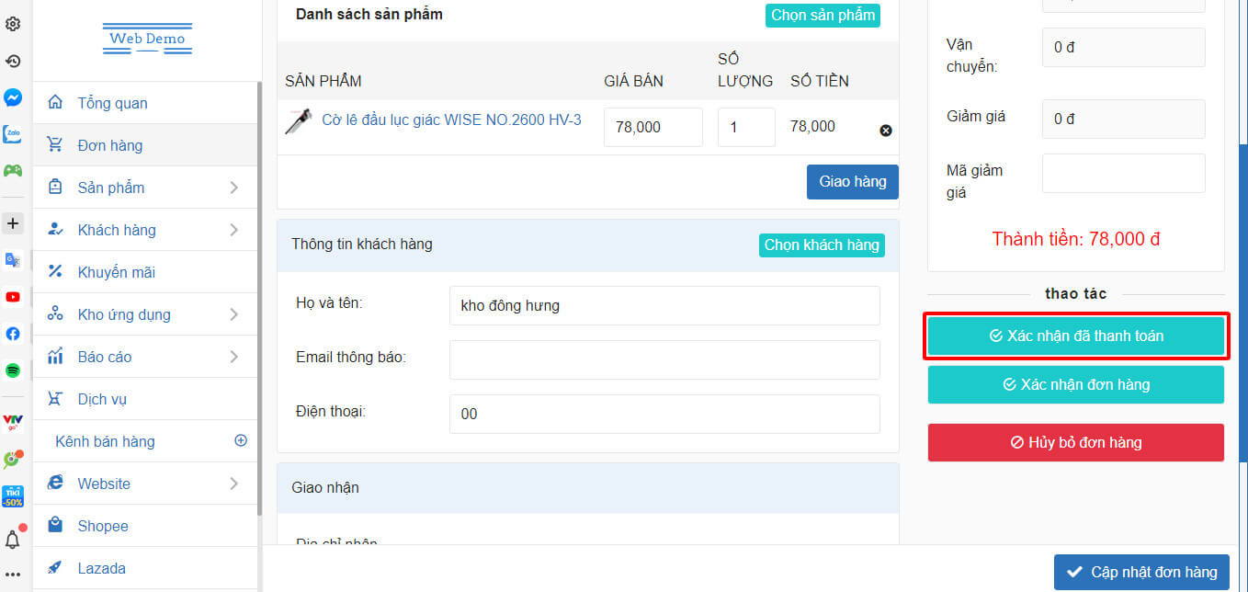Open browser settings gear icon
The image size is (1248, 592).
click(13, 25)
